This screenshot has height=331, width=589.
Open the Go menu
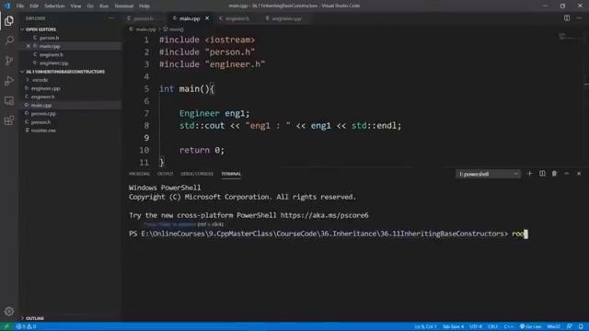tap(90, 6)
